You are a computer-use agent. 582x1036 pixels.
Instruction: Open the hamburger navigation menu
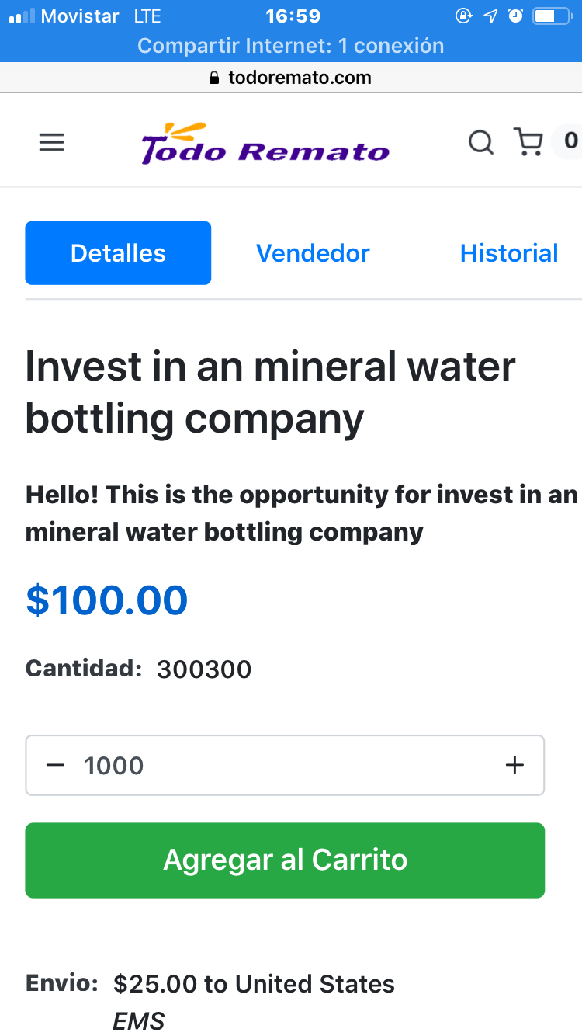point(51,143)
